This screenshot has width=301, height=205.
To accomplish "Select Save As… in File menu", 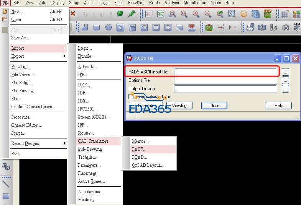I will pyautogui.click(x=20, y=38).
